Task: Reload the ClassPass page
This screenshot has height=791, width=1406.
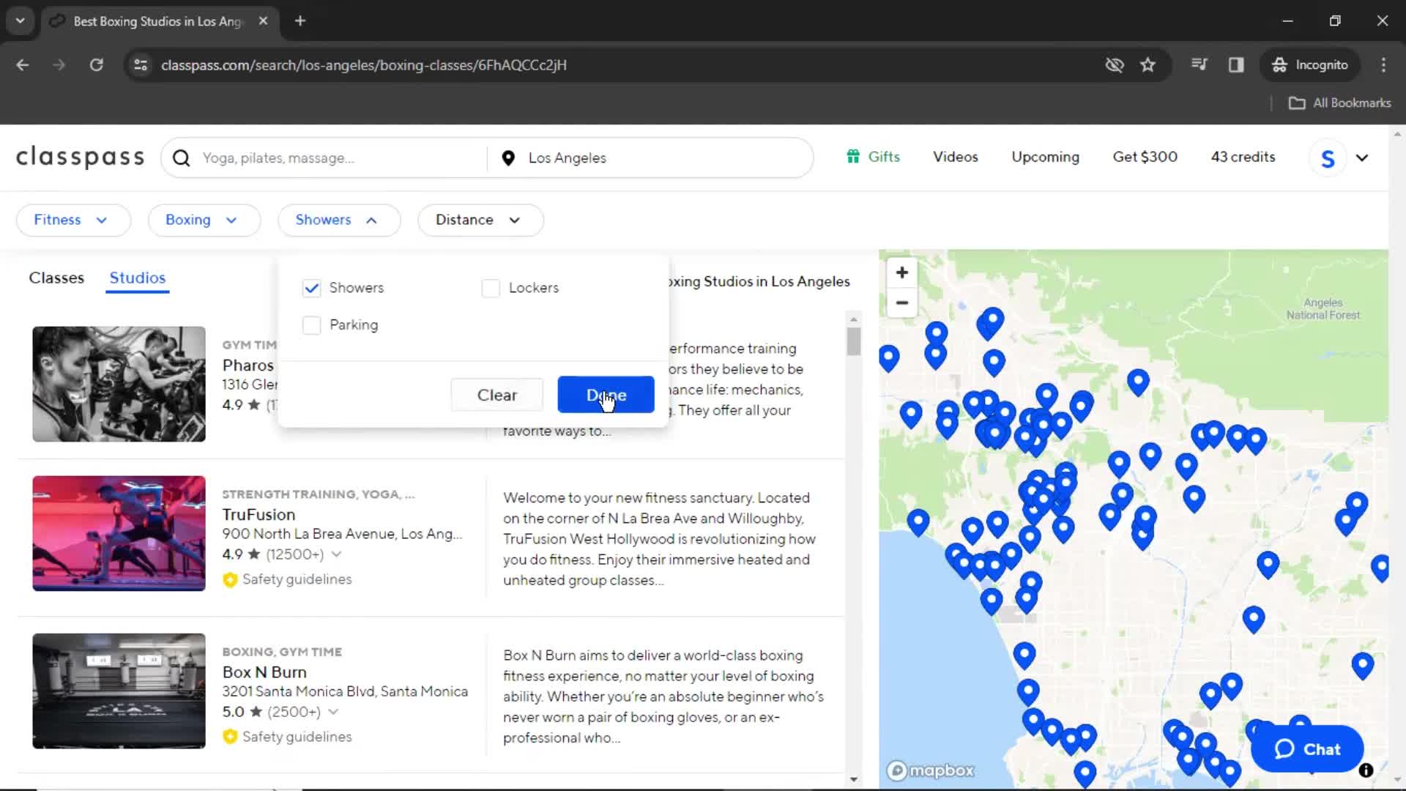Action: tap(96, 65)
